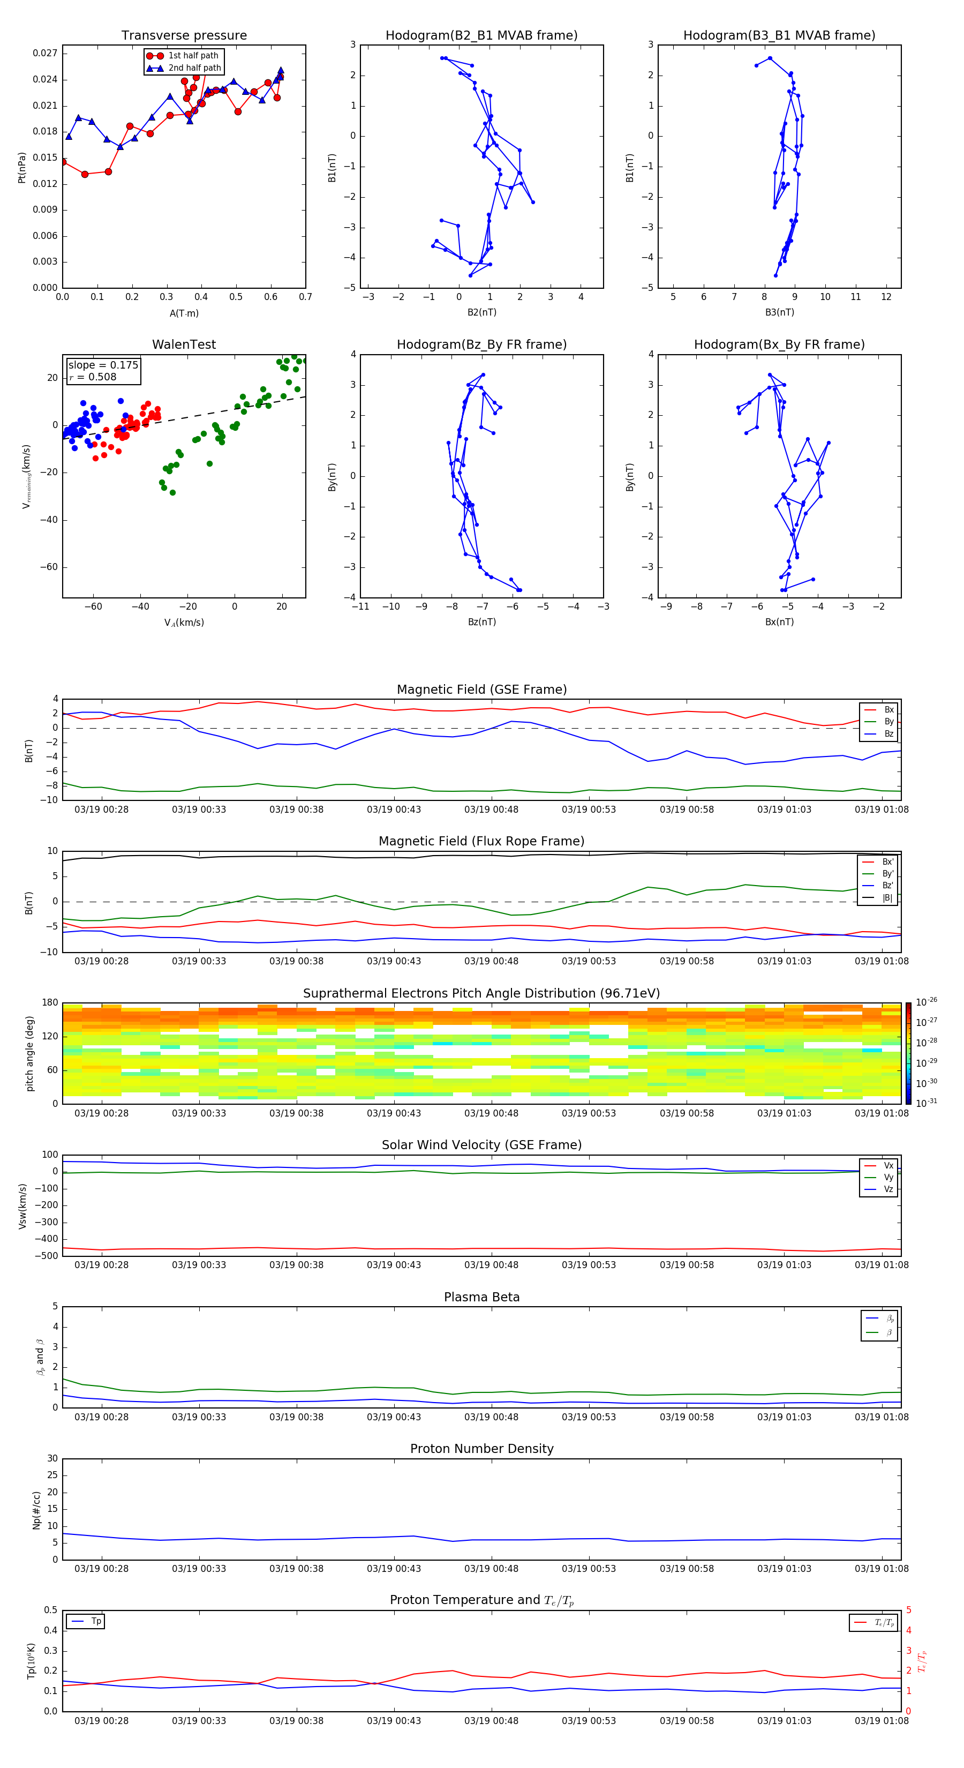Click the pitch angle colorbar
Screen dimensions: 964x1768
[908, 1053]
